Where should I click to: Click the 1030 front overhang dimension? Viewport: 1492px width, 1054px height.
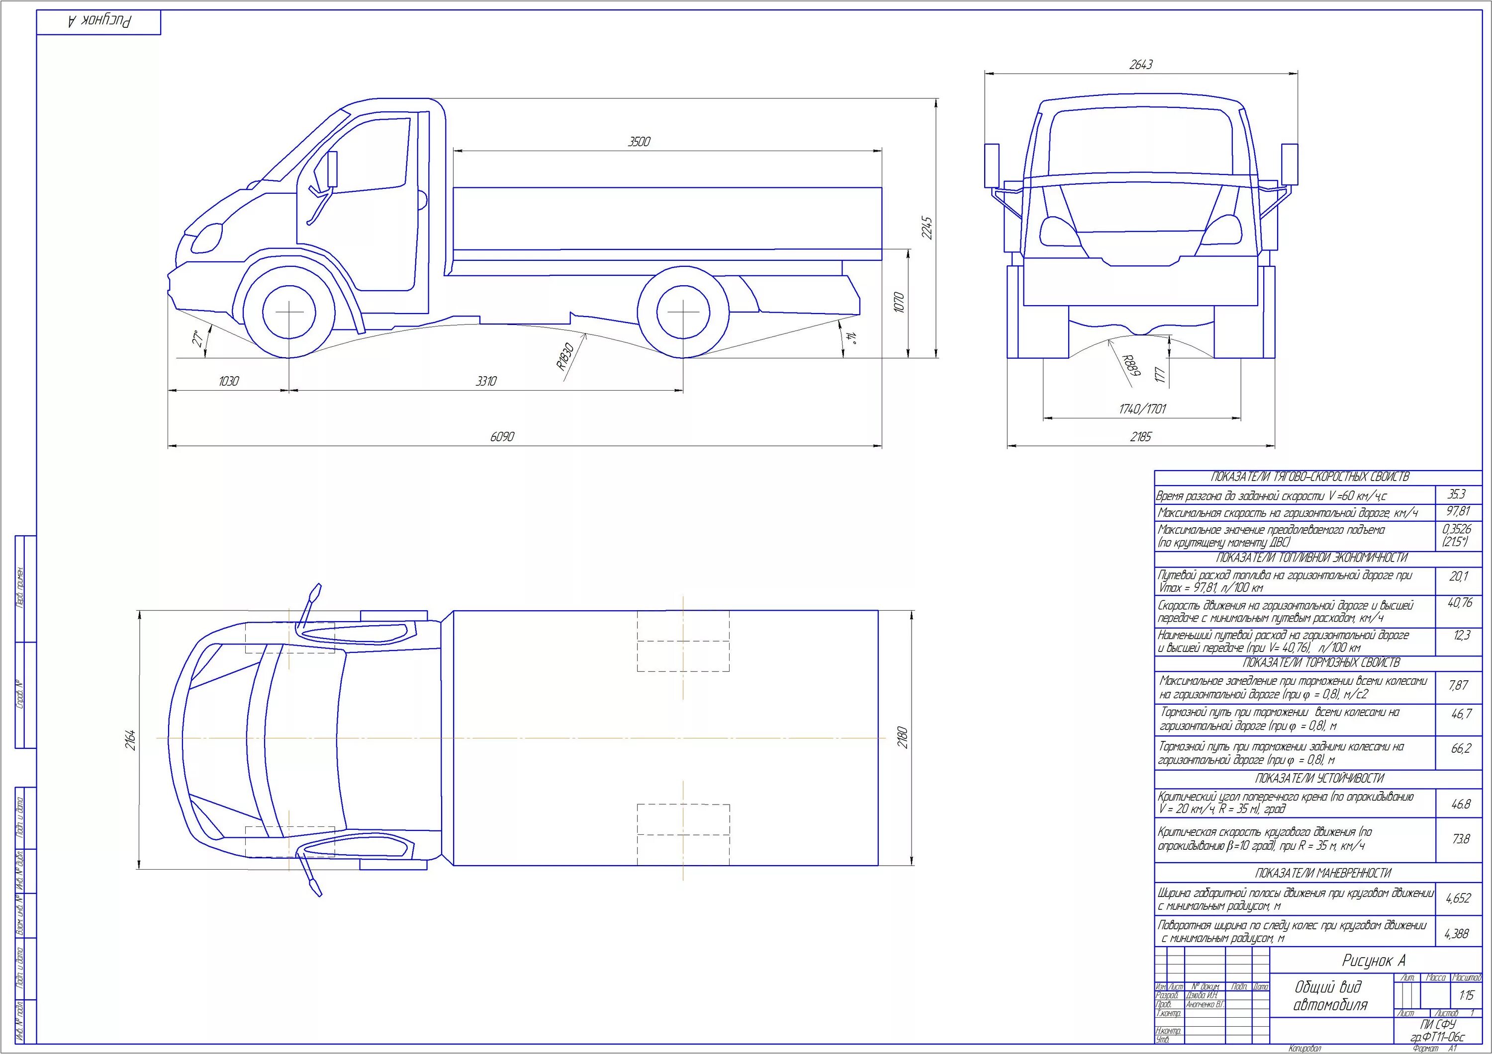tap(228, 381)
